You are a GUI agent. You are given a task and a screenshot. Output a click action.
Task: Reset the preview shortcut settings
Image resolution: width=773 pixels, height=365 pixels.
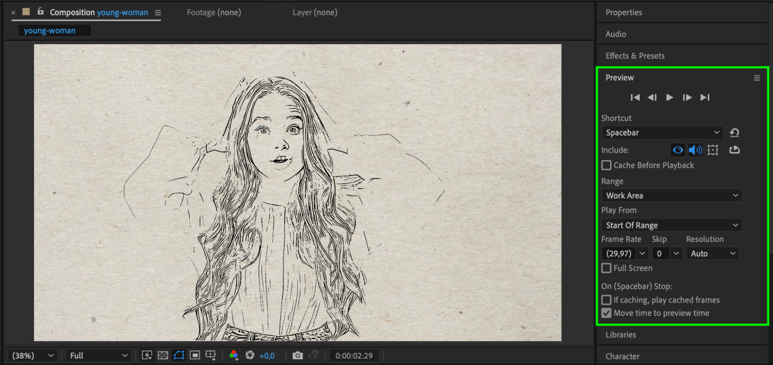734,133
